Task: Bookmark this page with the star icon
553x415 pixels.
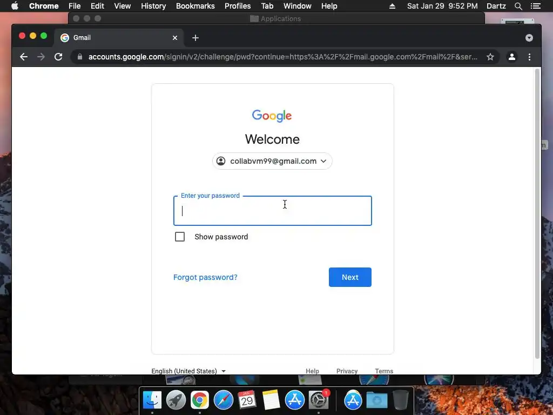Action: [490, 57]
